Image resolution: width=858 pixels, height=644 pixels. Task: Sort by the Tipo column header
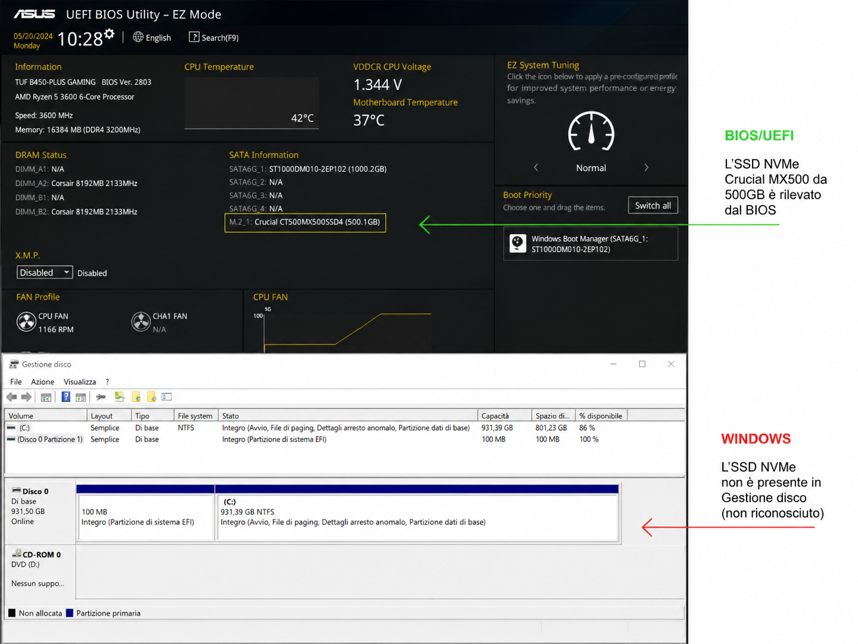(152, 416)
